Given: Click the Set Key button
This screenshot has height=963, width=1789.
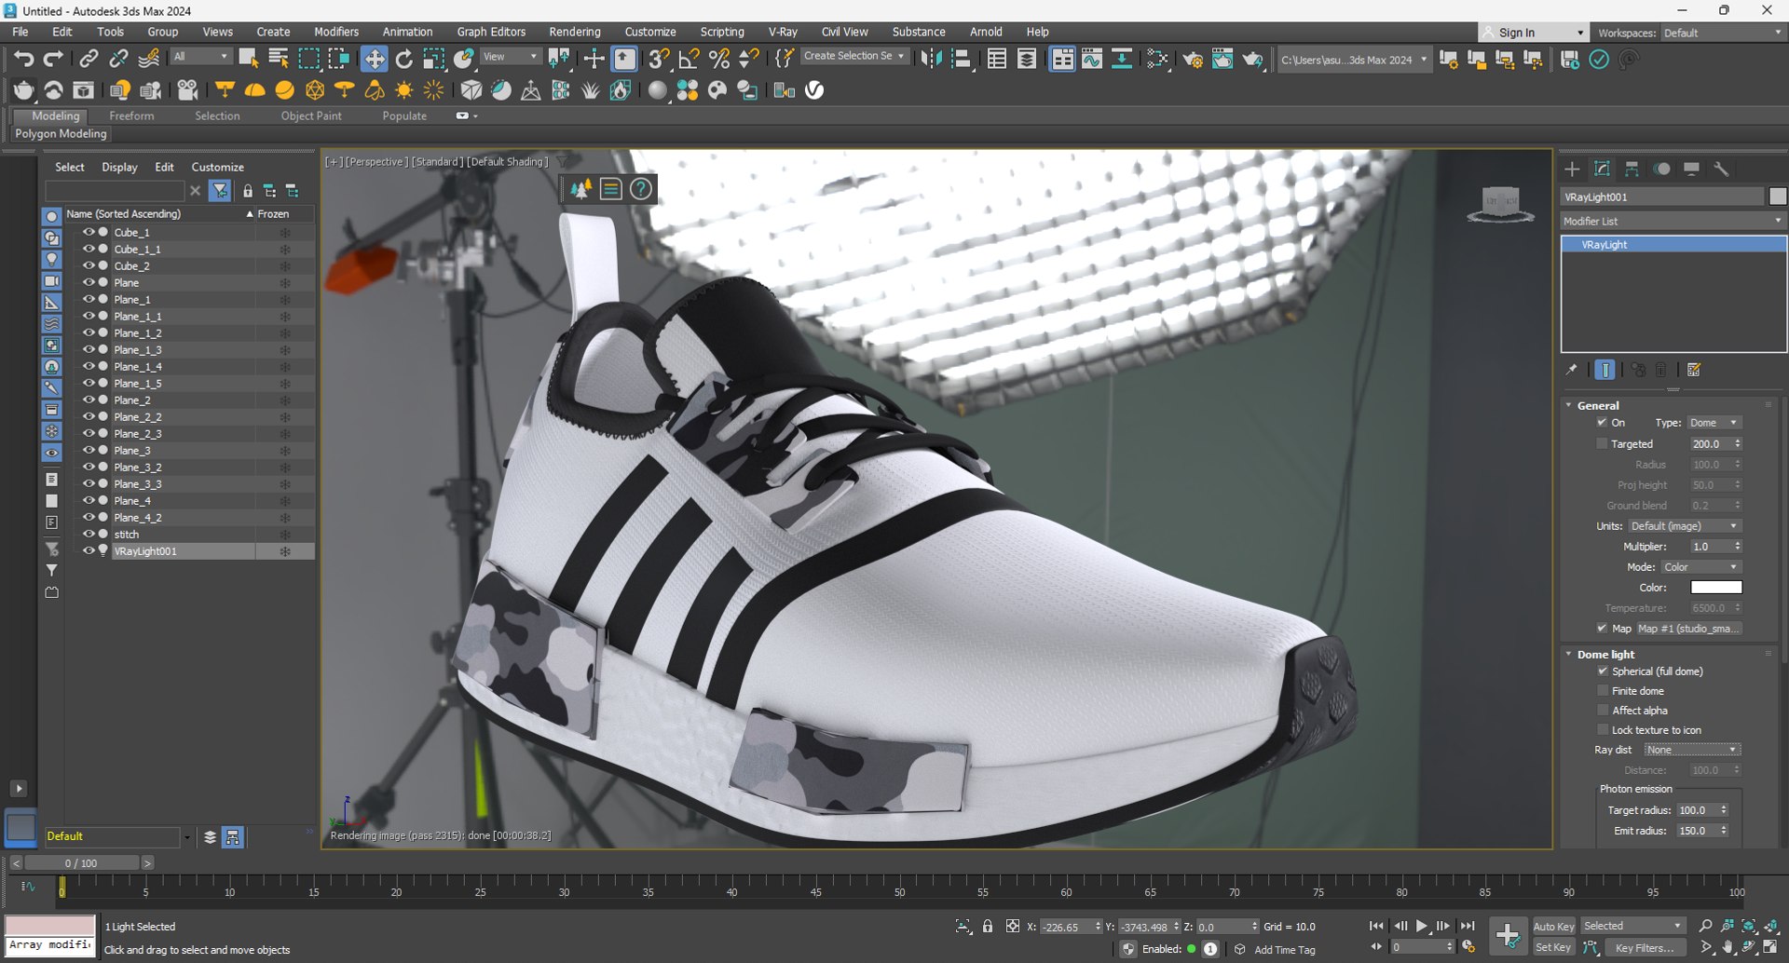Looking at the screenshot, I should (1553, 948).
